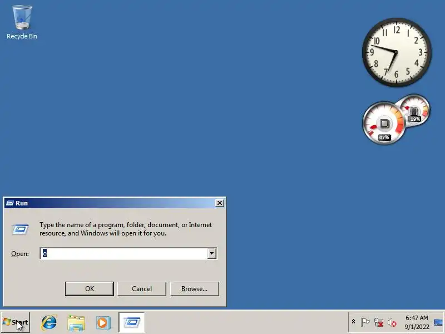The height and width of the screenshot is (334, 445).
Task: Click the large Run icon beside description
Action: tap(21, 229)
